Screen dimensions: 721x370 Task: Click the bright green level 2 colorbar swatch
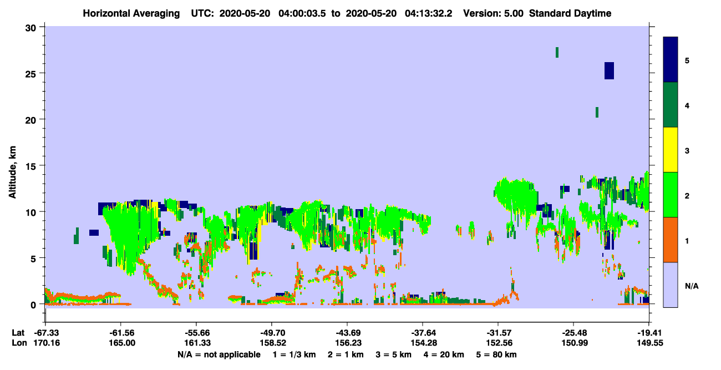pyautogui.click(x=671, y=195)
